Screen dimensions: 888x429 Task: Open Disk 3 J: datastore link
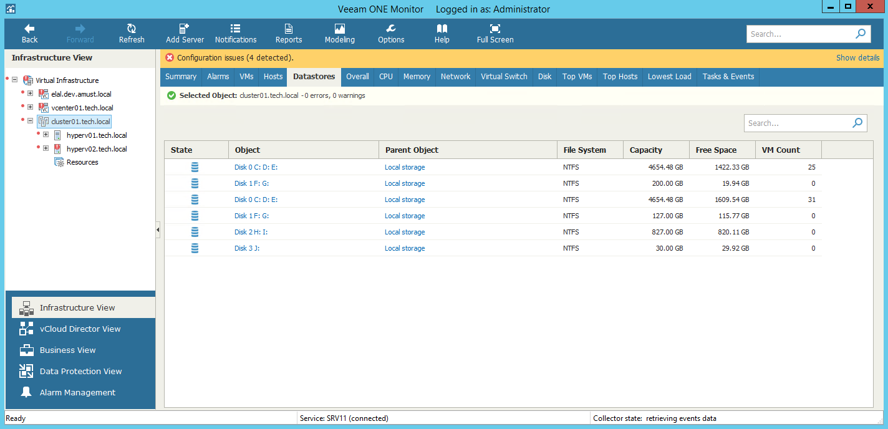click(247, 248)
